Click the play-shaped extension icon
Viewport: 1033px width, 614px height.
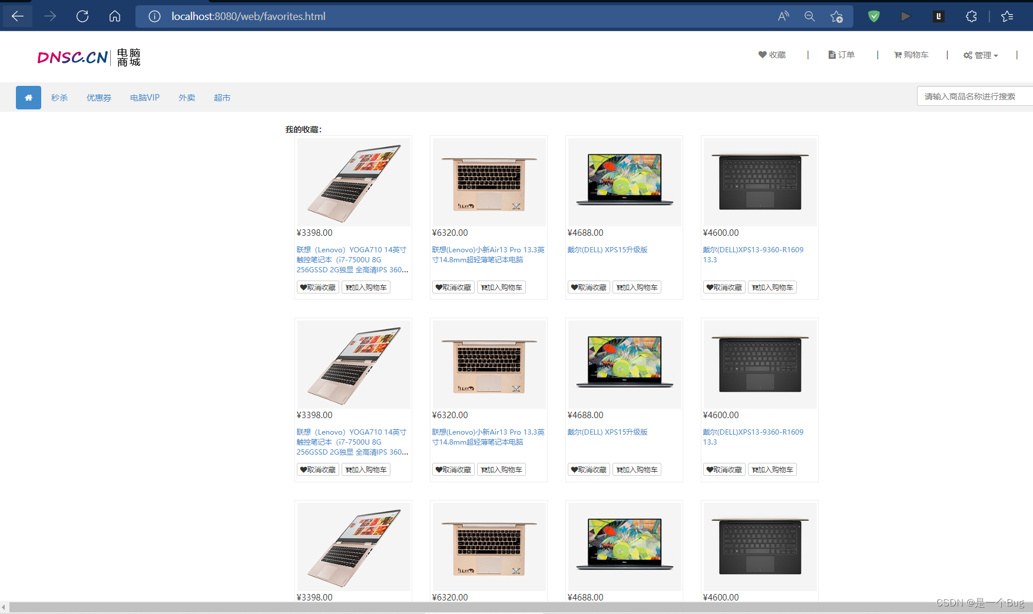click(906, 16)
